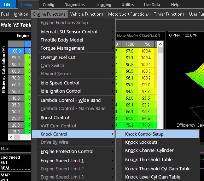Expand Boost Control submenu arrow
The height and width of the screenshot is (181, 204).
point(112,118)
